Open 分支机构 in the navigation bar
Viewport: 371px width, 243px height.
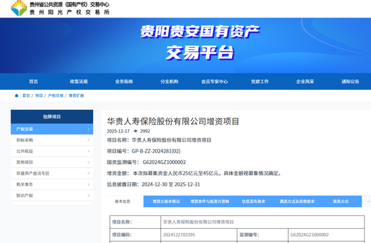tap(169, 82)
